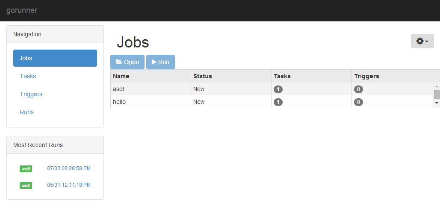The width and height of the screenshot is (440, 212).
Task: Click the Jobs page title
Action: tap(133, 42)
